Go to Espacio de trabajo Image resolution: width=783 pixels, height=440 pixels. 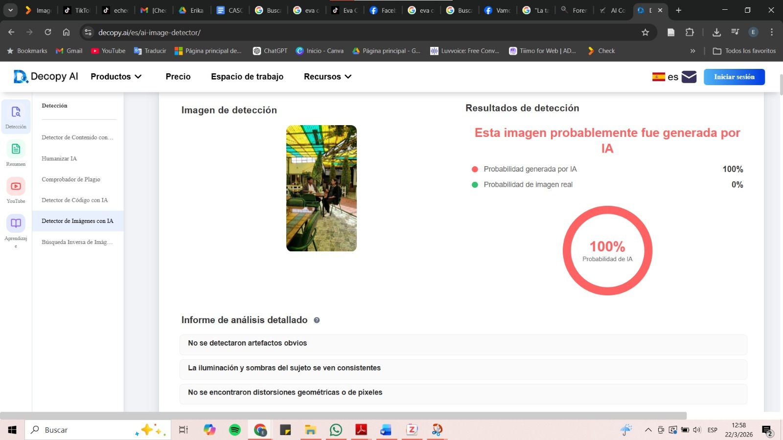click(x=247, y=77)
